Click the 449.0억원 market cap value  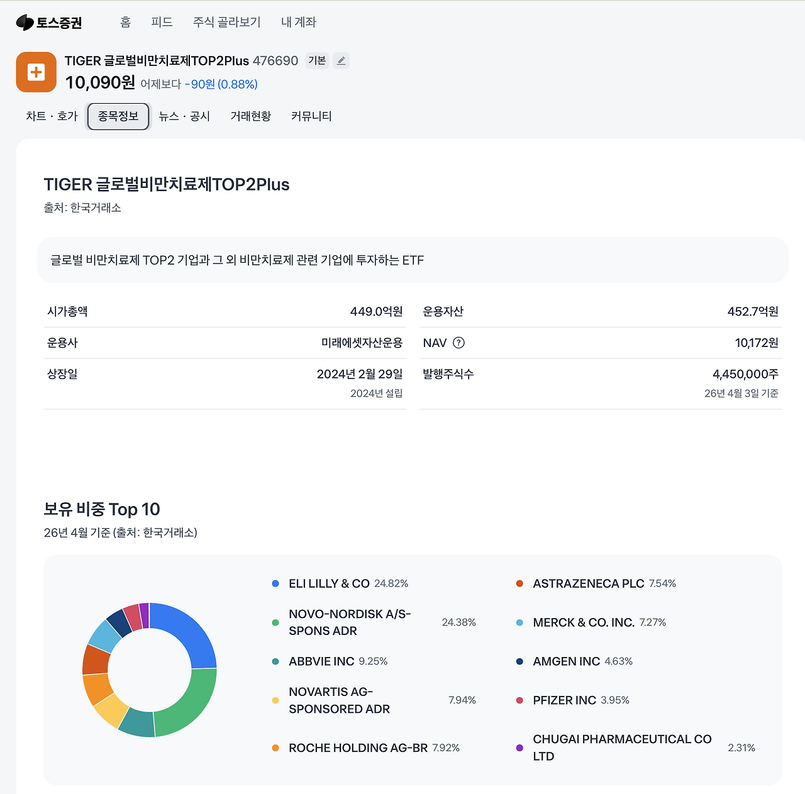pyautogui.click(x=376, y=311)
